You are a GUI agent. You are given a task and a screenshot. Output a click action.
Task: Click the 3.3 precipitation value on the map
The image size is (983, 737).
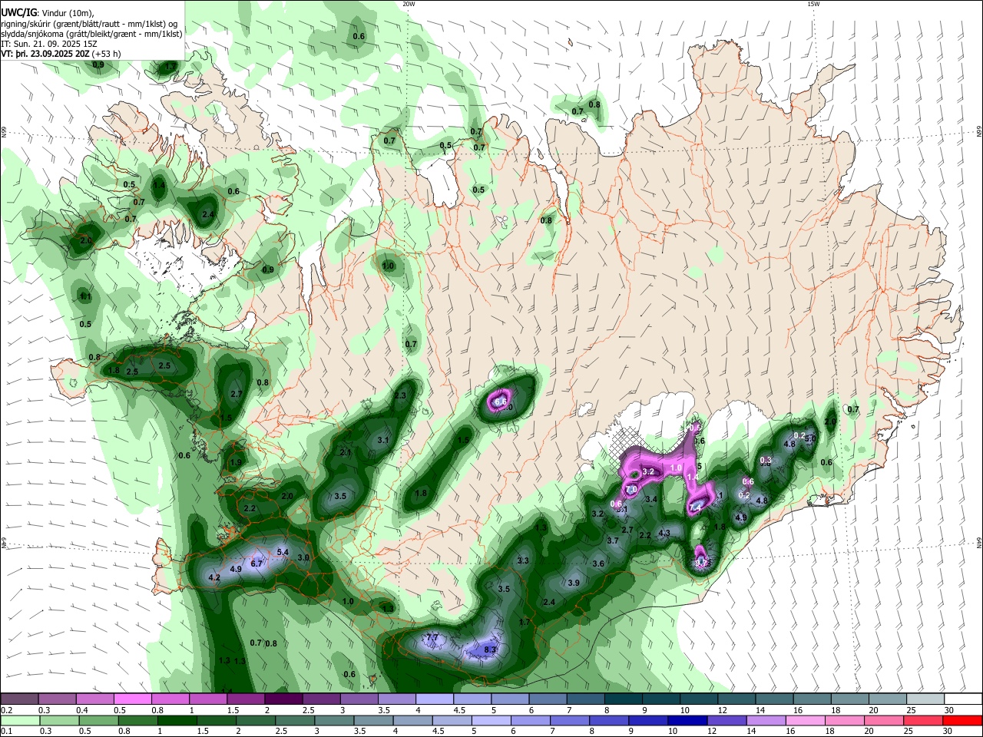[x=523, y=561]
